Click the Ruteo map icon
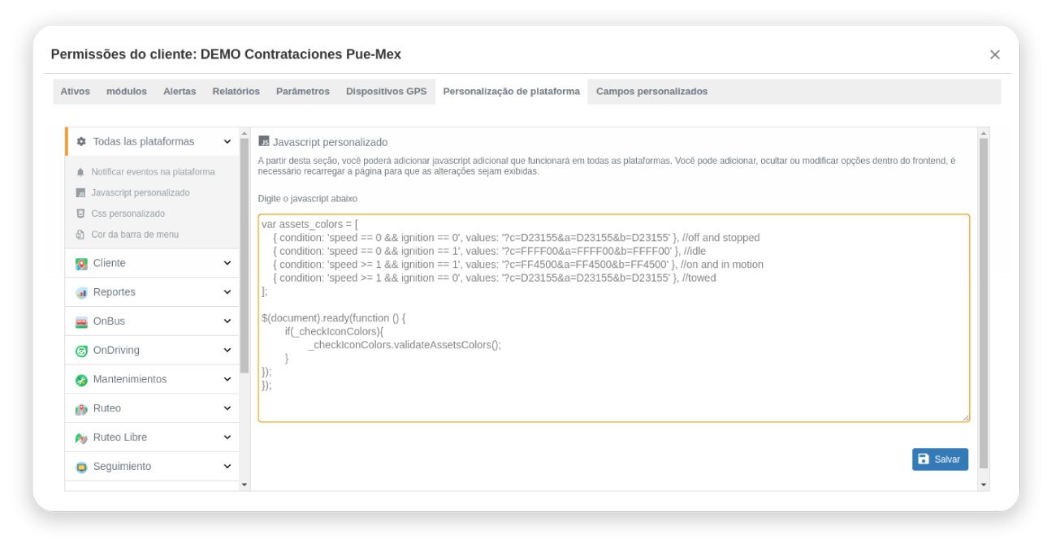Image resolution: width=1056 pixels, height=556 pixels. (81, 409)
